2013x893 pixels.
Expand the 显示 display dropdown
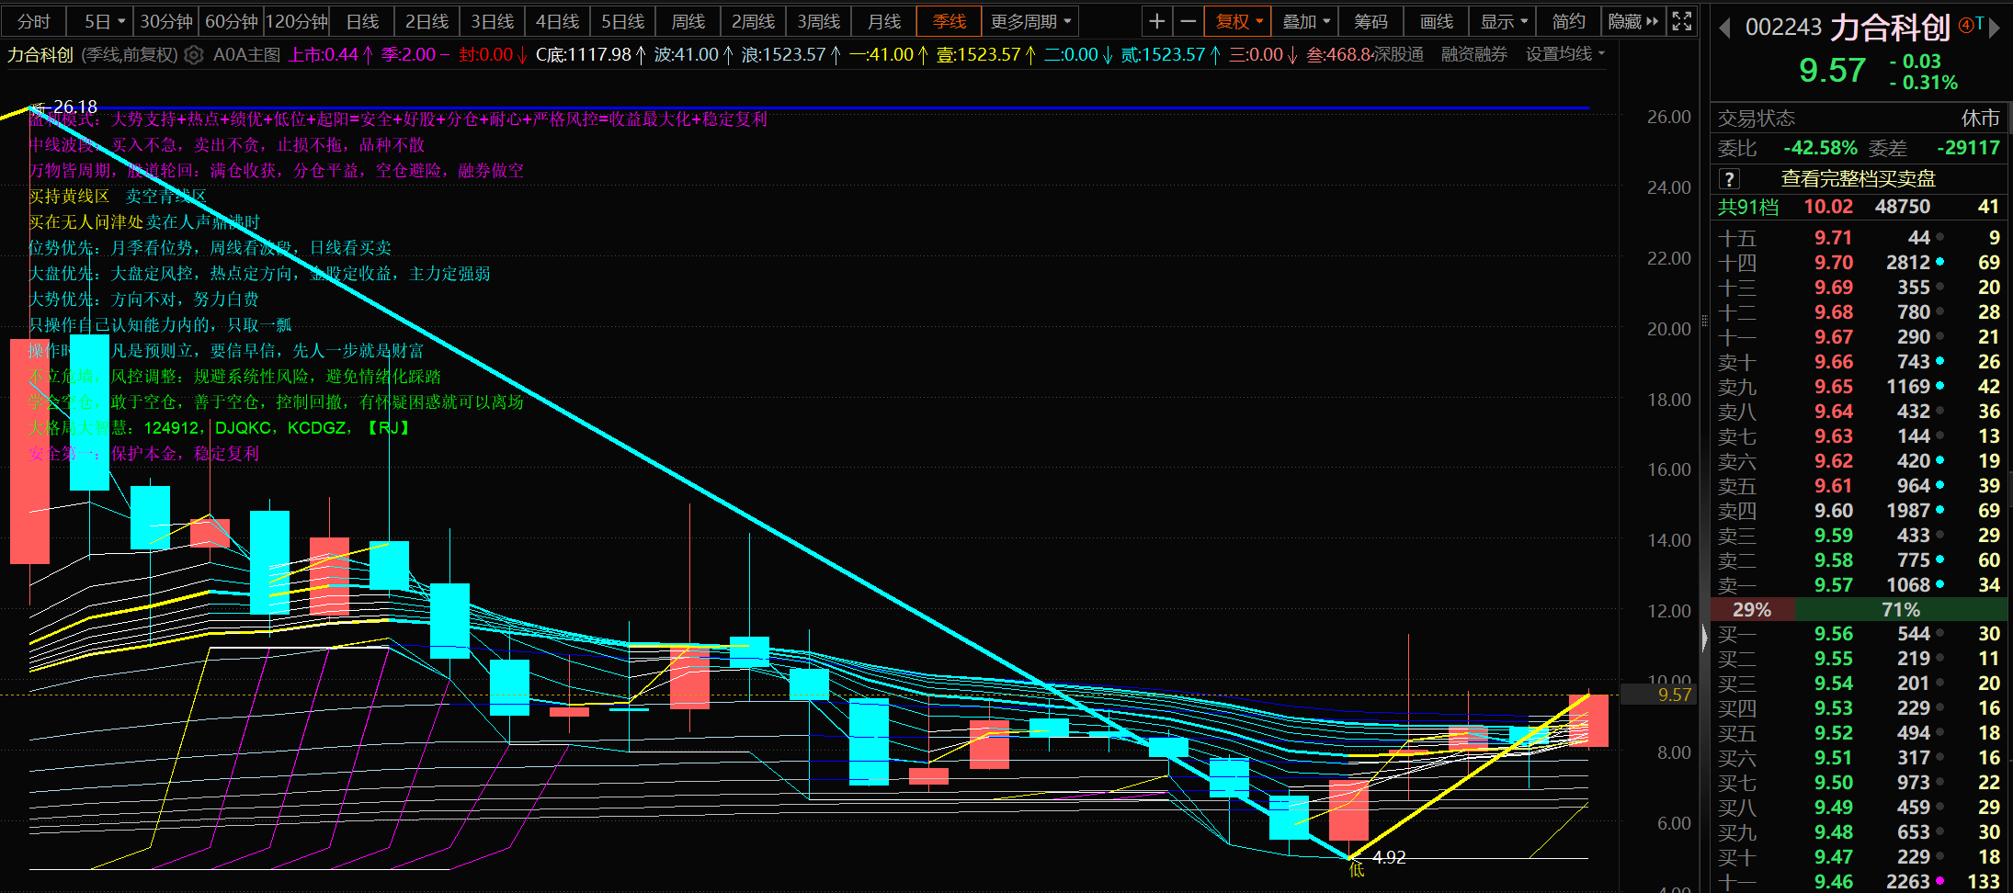(1503, 21)
